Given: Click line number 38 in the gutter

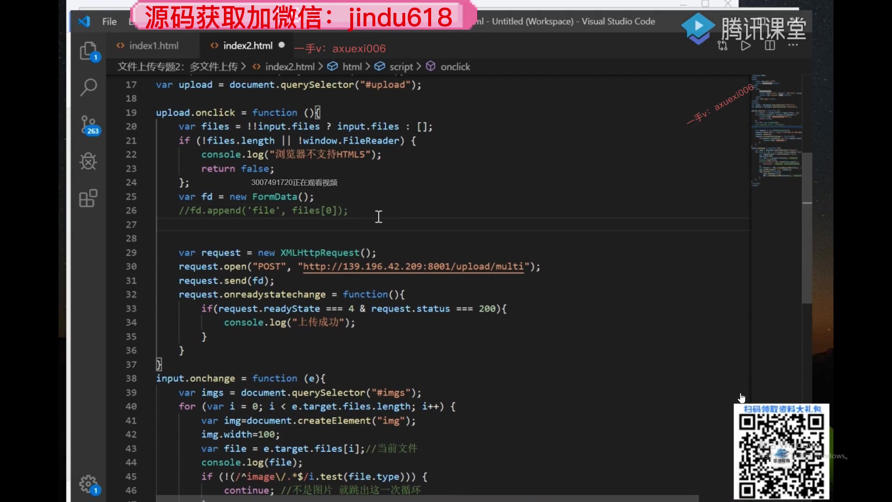Looking at the screenshot, I should point(131,378).
